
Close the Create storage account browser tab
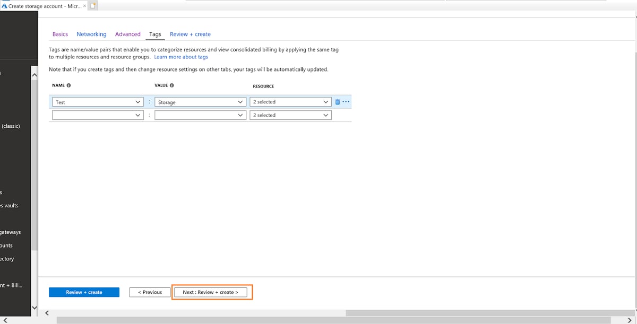[84, 6]
